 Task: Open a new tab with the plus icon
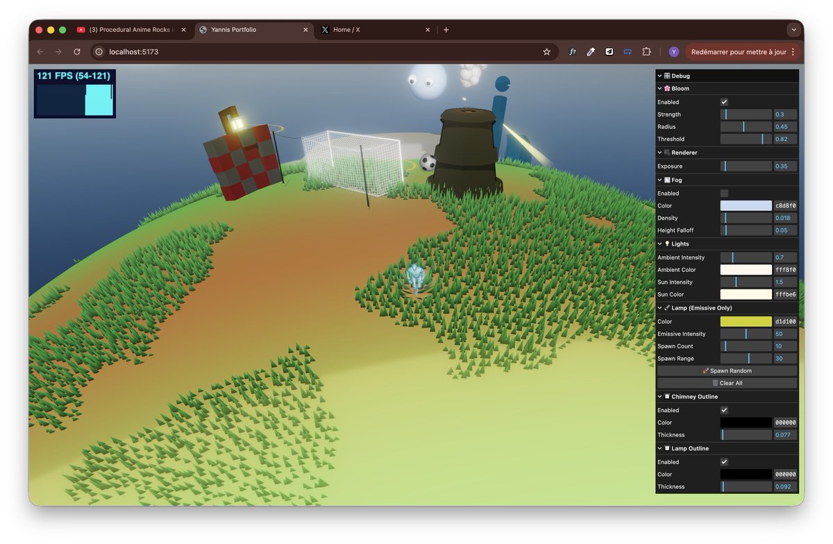[446, 30]
